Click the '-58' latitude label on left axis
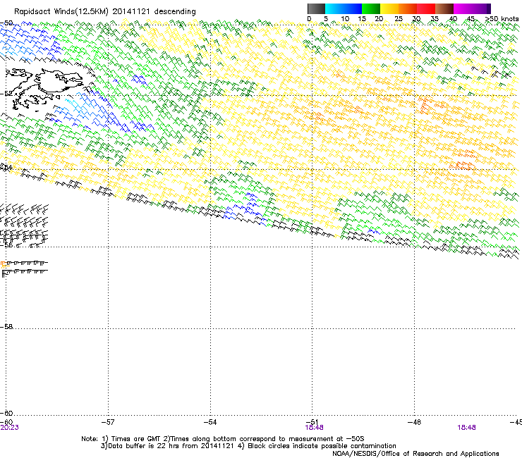522x458 pixels. pos(6,327)
